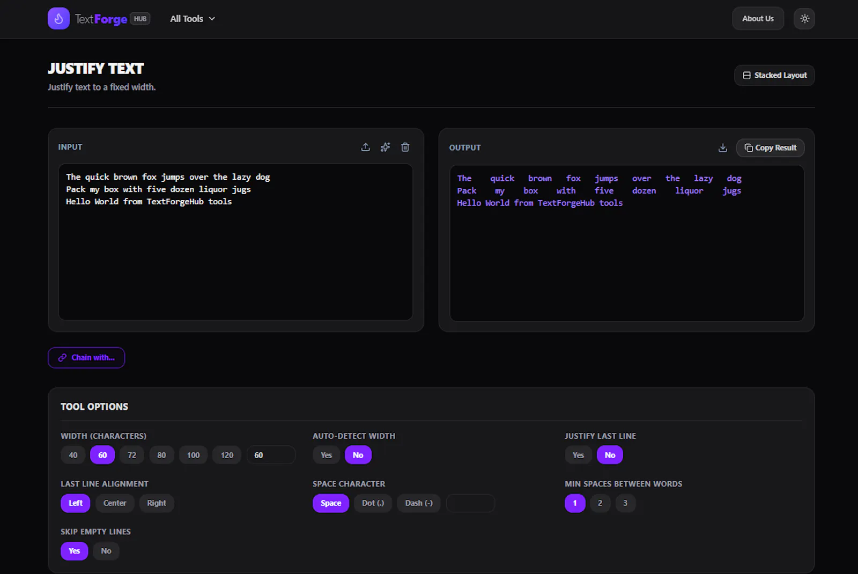Screen dimensions: 858x574
Task: Click the HUB badge next to logo
Action: [x=140, y=19]
